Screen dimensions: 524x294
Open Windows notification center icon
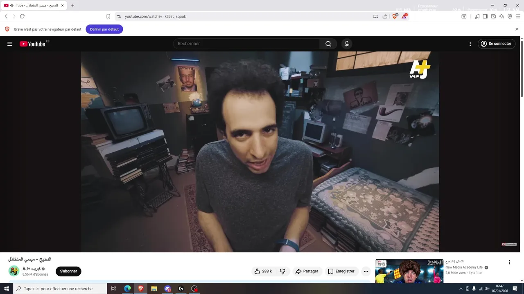coord(516,289)
